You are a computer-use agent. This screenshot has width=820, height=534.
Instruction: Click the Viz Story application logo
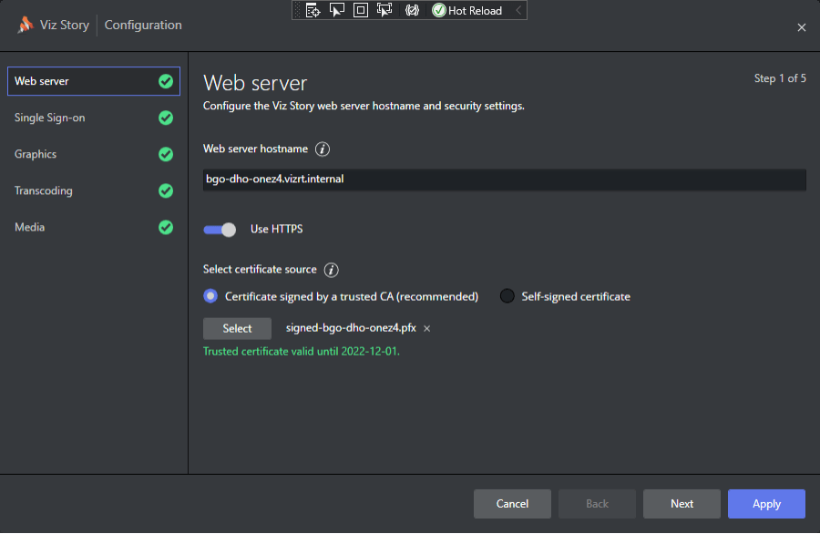pyautogui.click(x=25, y=25)
